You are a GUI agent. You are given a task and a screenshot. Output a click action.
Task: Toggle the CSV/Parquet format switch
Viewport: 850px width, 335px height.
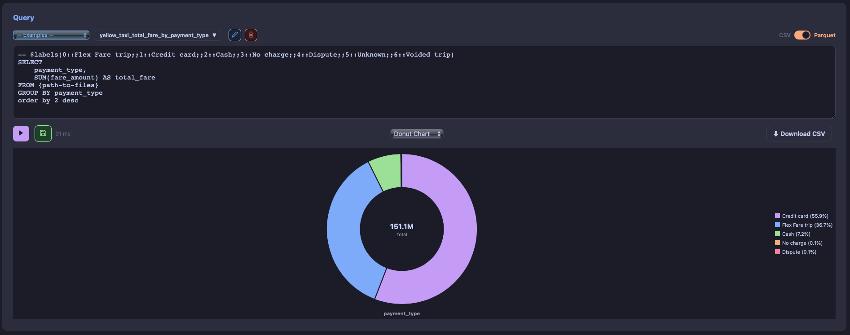[x=802, y=35]
